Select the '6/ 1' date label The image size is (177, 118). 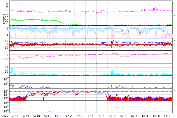58,116
